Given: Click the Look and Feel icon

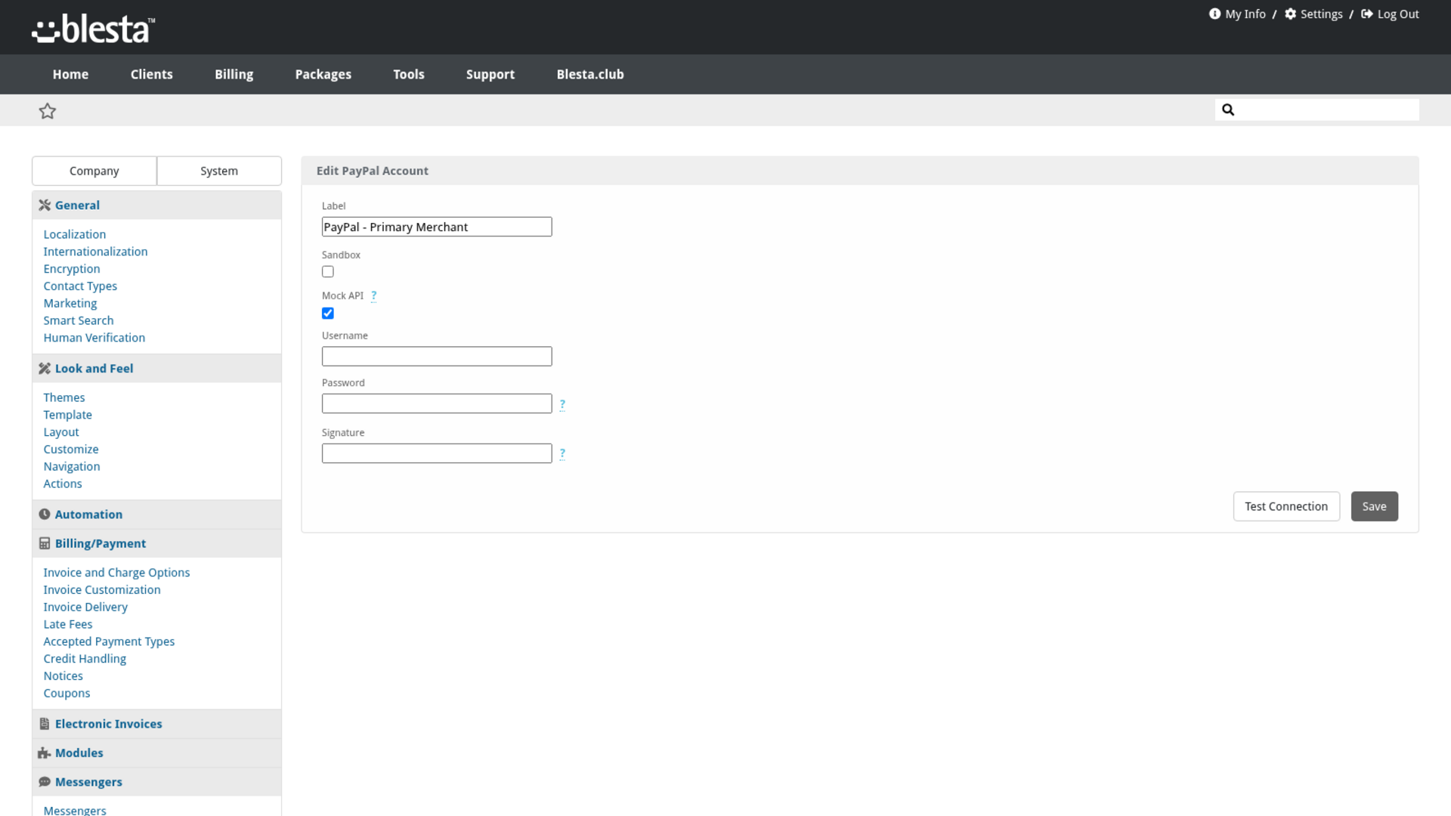Looking at the screenshot, I should tap(45, 369).
